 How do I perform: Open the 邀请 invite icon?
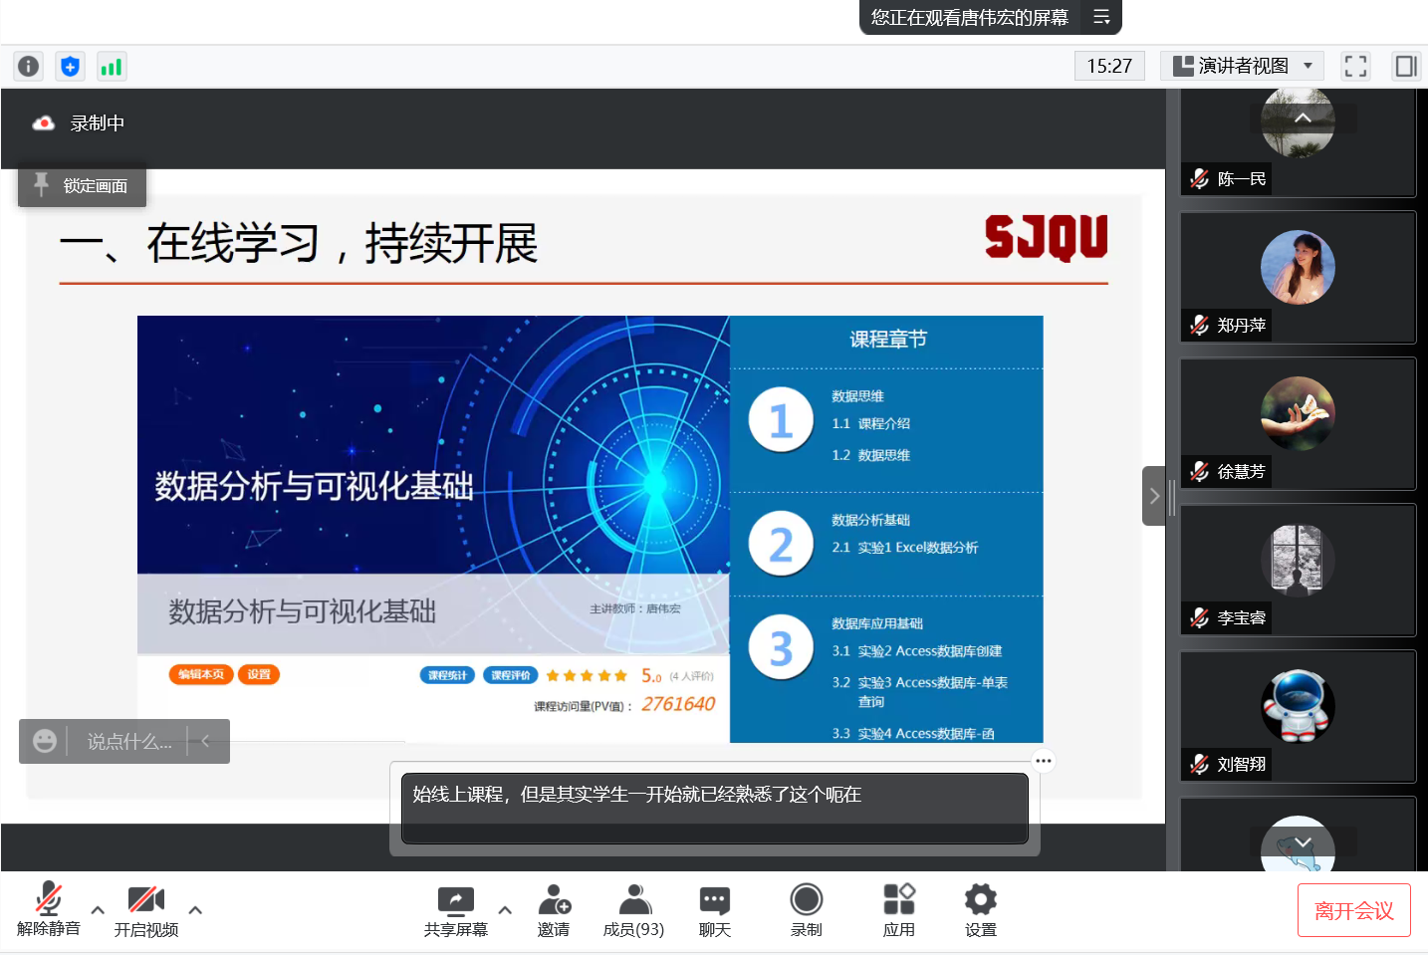click(554, 908)
